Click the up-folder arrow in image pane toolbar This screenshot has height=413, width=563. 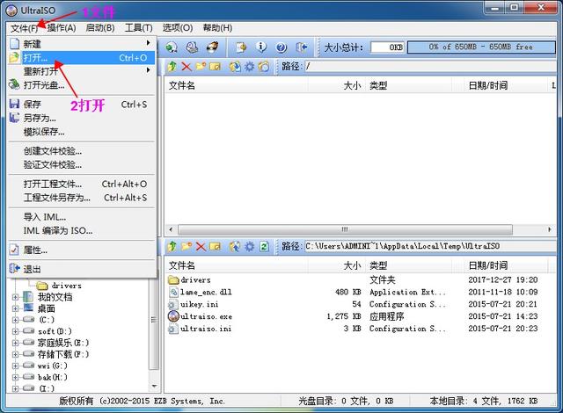pos(172,66)
